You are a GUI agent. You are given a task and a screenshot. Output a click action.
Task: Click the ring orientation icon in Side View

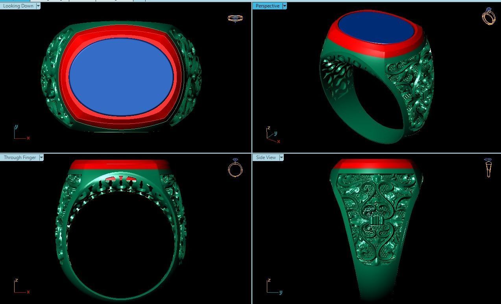point(488,168)
